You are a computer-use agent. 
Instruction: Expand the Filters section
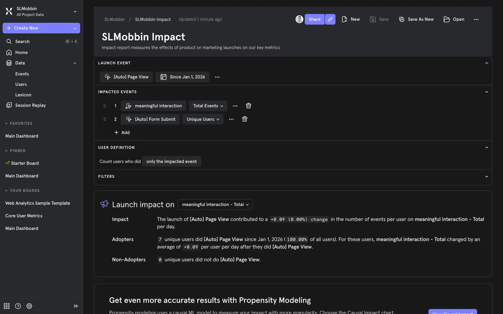coord(486,177)
